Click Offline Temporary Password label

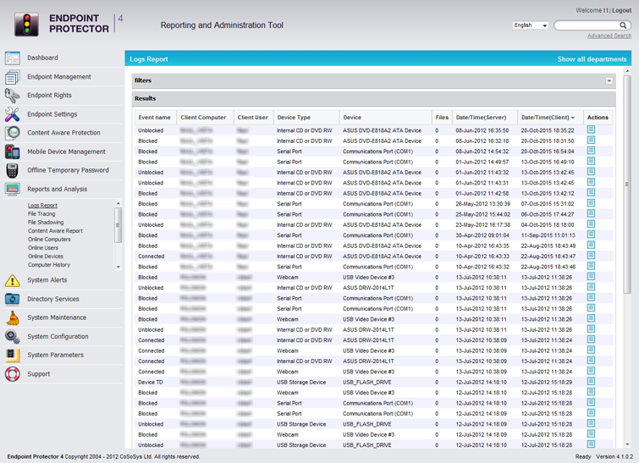pyautogui.click(x=68, y=170)
